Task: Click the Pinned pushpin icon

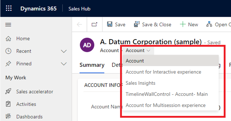Action: 8,64
